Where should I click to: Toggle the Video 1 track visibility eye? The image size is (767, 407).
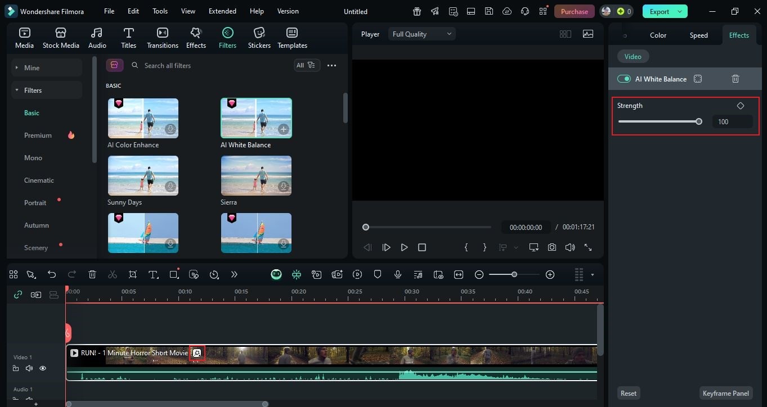[42, 368]
